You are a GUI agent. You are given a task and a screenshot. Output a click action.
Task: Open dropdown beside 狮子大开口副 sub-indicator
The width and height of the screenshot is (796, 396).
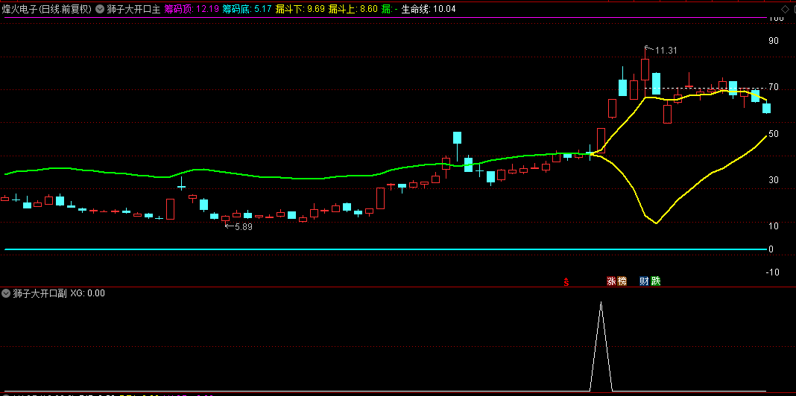[x=6, y=293]
